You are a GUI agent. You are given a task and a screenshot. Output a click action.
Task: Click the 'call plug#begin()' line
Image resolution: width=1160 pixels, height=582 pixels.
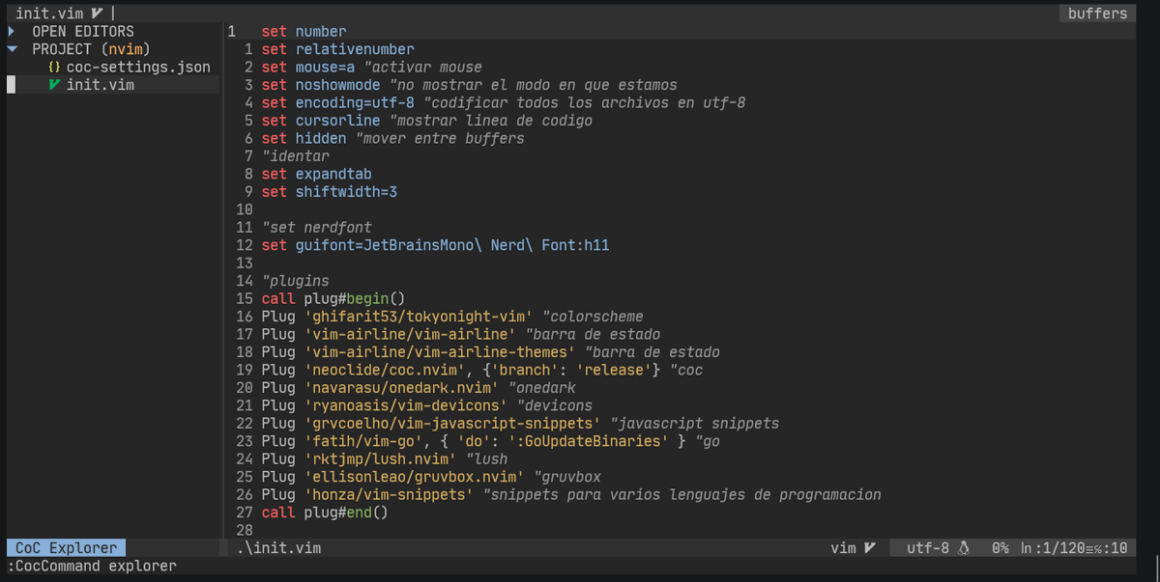333,299
